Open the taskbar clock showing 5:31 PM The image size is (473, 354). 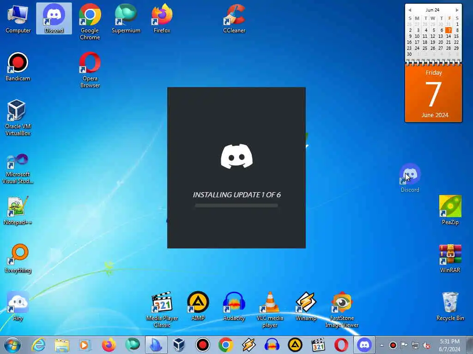click(x=449, y=345)
